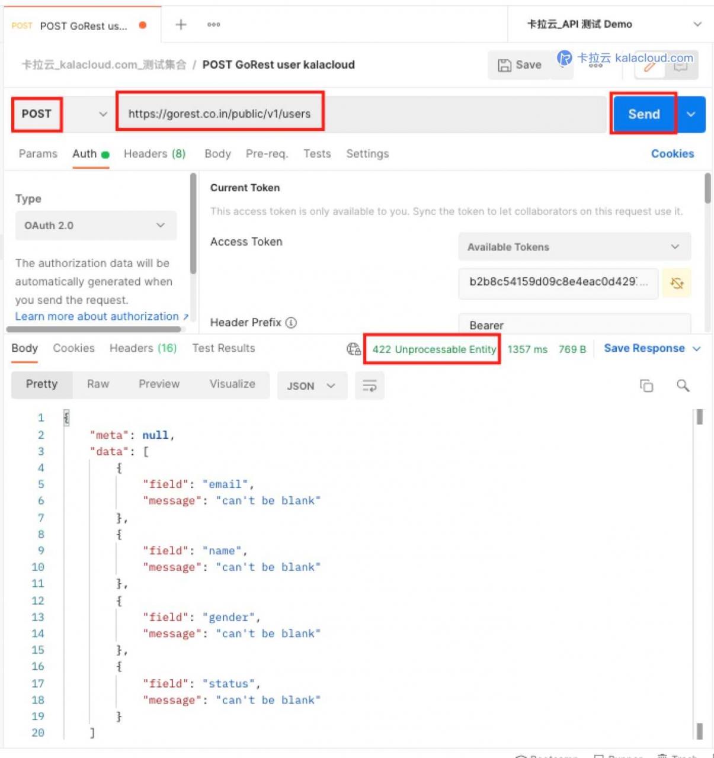Click the "field": "email" line
Screen dimensions: 714x758
pyautogui.click(x=198, y=484)
